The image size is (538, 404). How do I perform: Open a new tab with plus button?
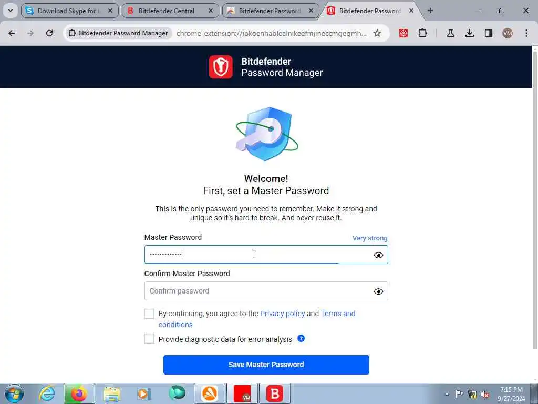tap(430, 11)
